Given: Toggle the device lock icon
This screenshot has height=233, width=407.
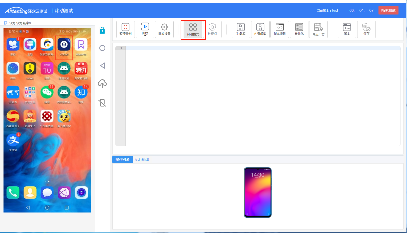Looking at the screenshot, I should [x=102, y=30].
